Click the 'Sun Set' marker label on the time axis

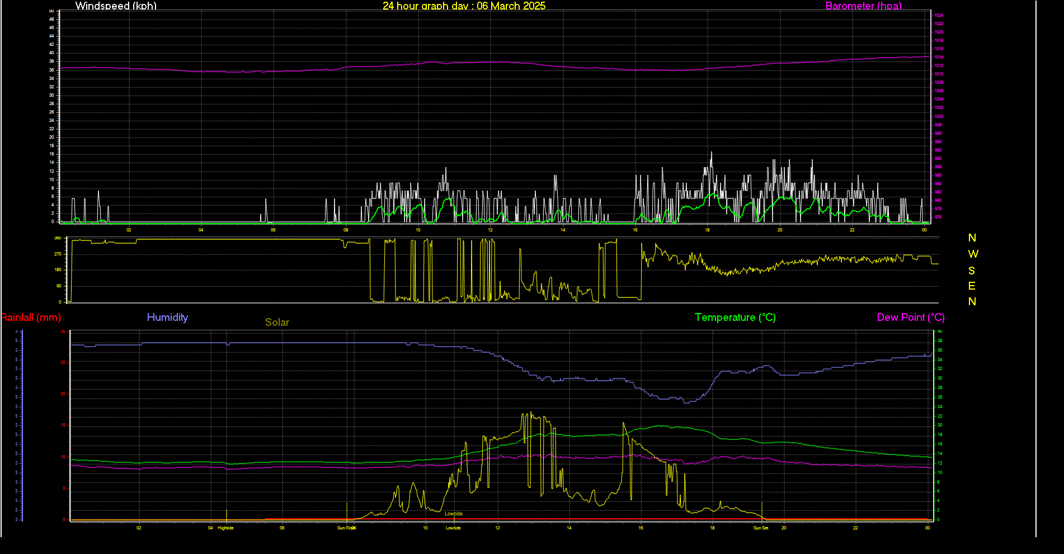coord(761,528)
